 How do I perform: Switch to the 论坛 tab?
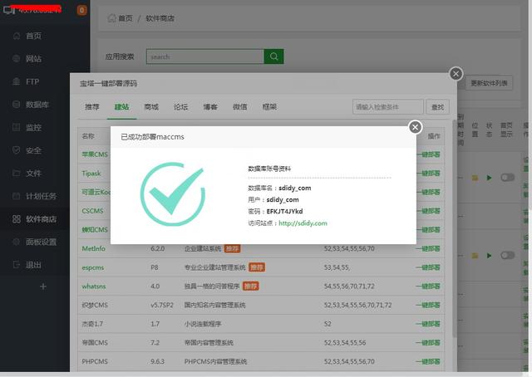pos(180,107)
